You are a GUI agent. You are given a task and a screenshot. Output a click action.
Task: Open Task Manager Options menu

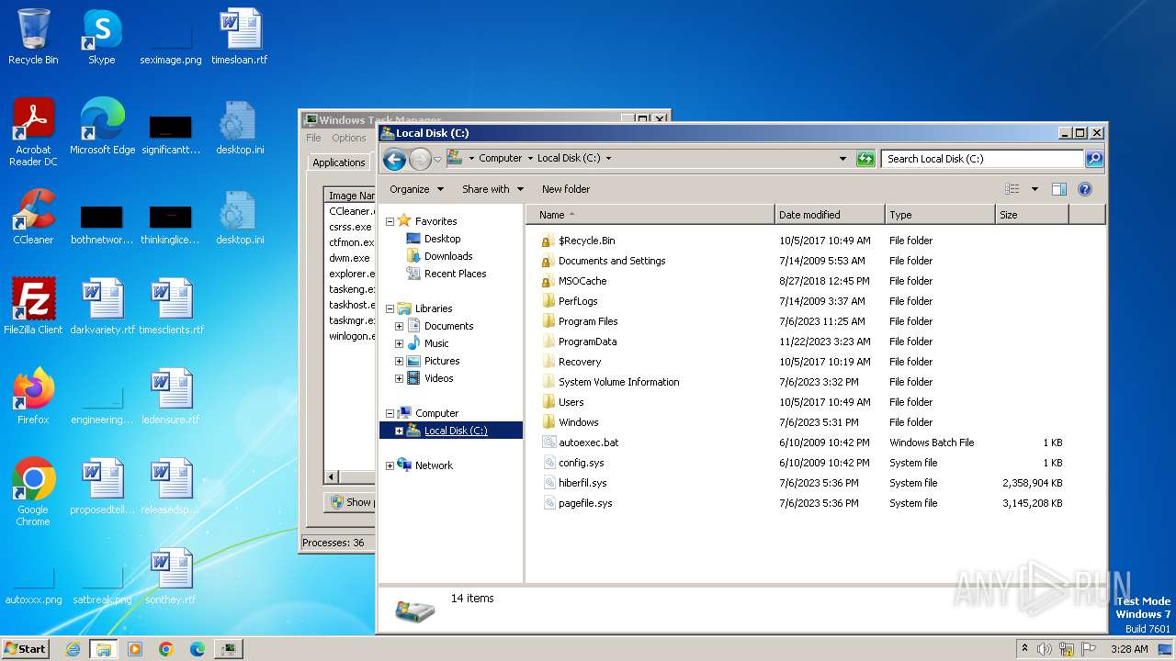pos(349,138)
